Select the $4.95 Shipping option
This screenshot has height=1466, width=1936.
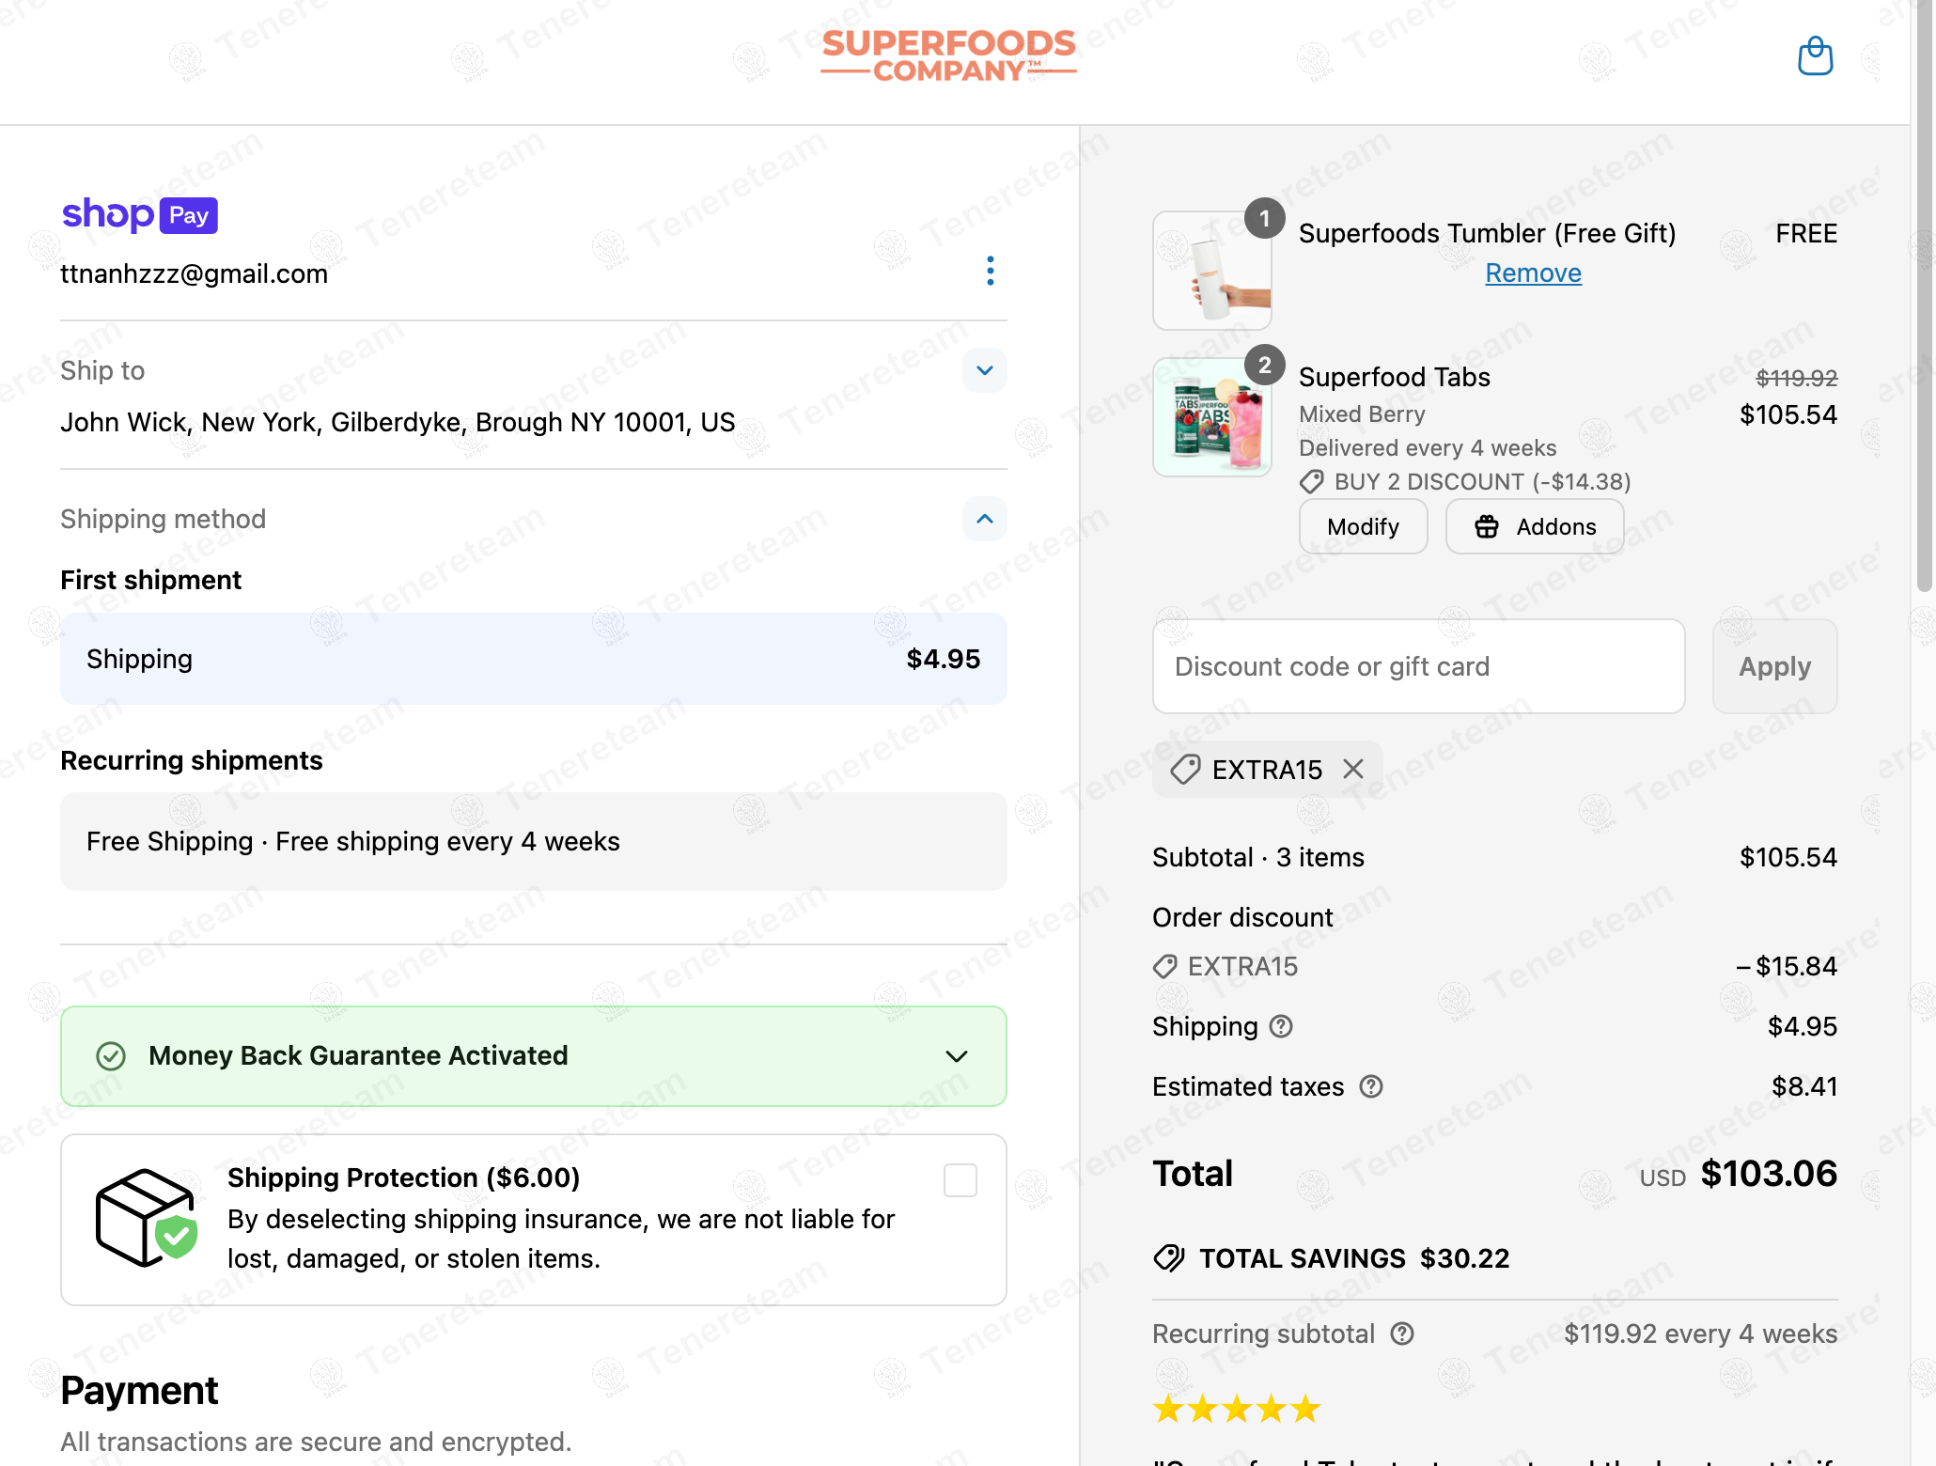(533, 659)
